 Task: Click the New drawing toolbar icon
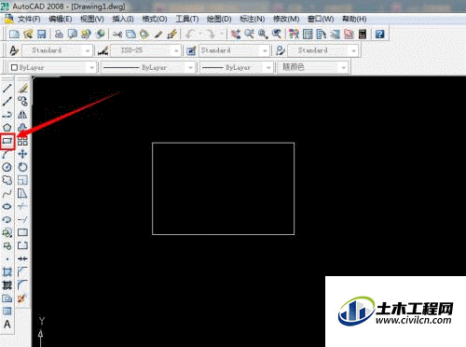click(14, 34)
